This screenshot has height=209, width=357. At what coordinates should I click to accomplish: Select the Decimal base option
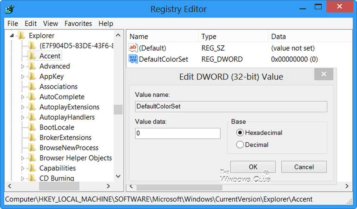(240, 145)
